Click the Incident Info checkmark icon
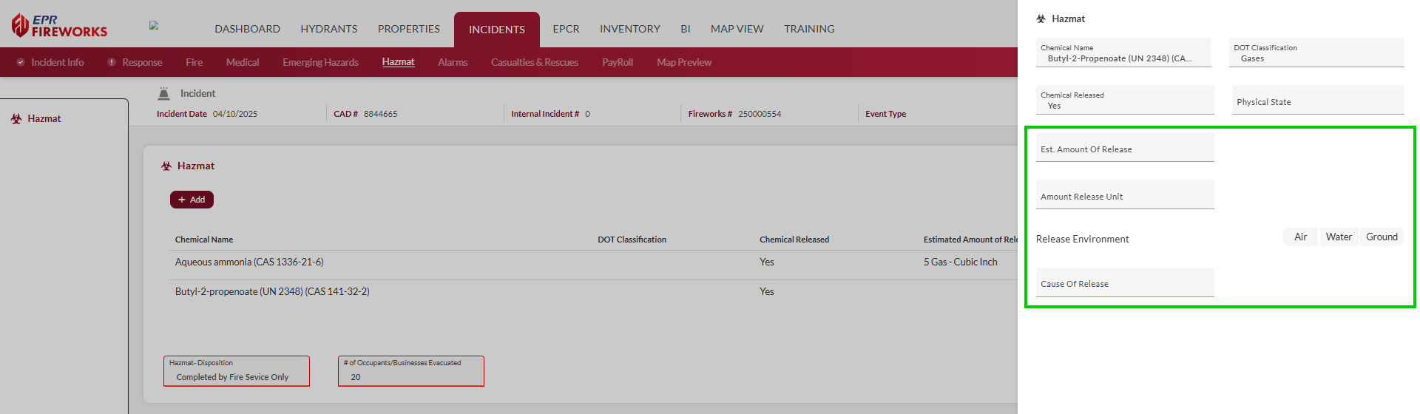Viewport: 1420px width, 414px height. (x=21, y=62)
